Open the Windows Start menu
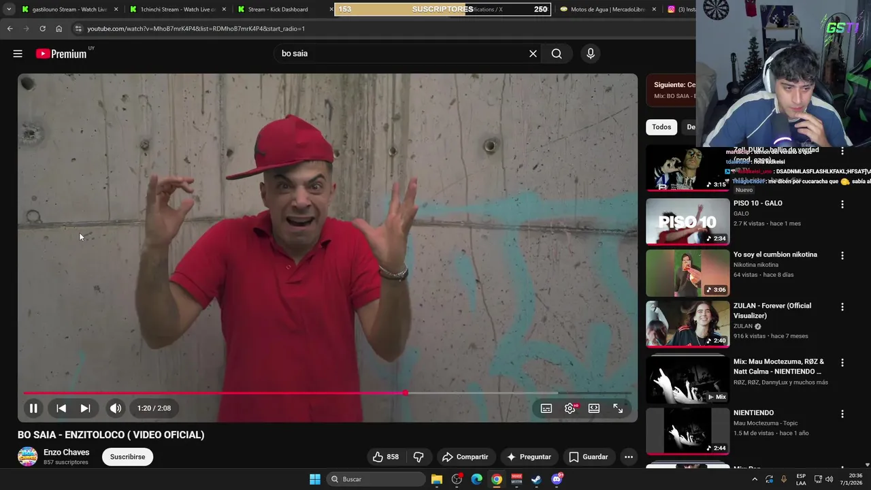871x490 pixels. pyautogui.click(x=315, y=479)
